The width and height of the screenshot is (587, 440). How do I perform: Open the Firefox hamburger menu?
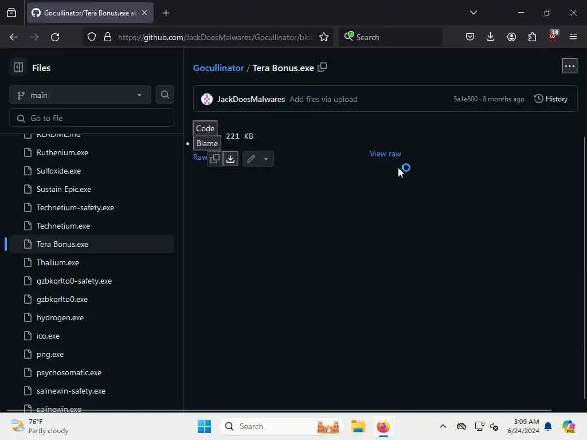pyautogui.click(x=573, y=37)
